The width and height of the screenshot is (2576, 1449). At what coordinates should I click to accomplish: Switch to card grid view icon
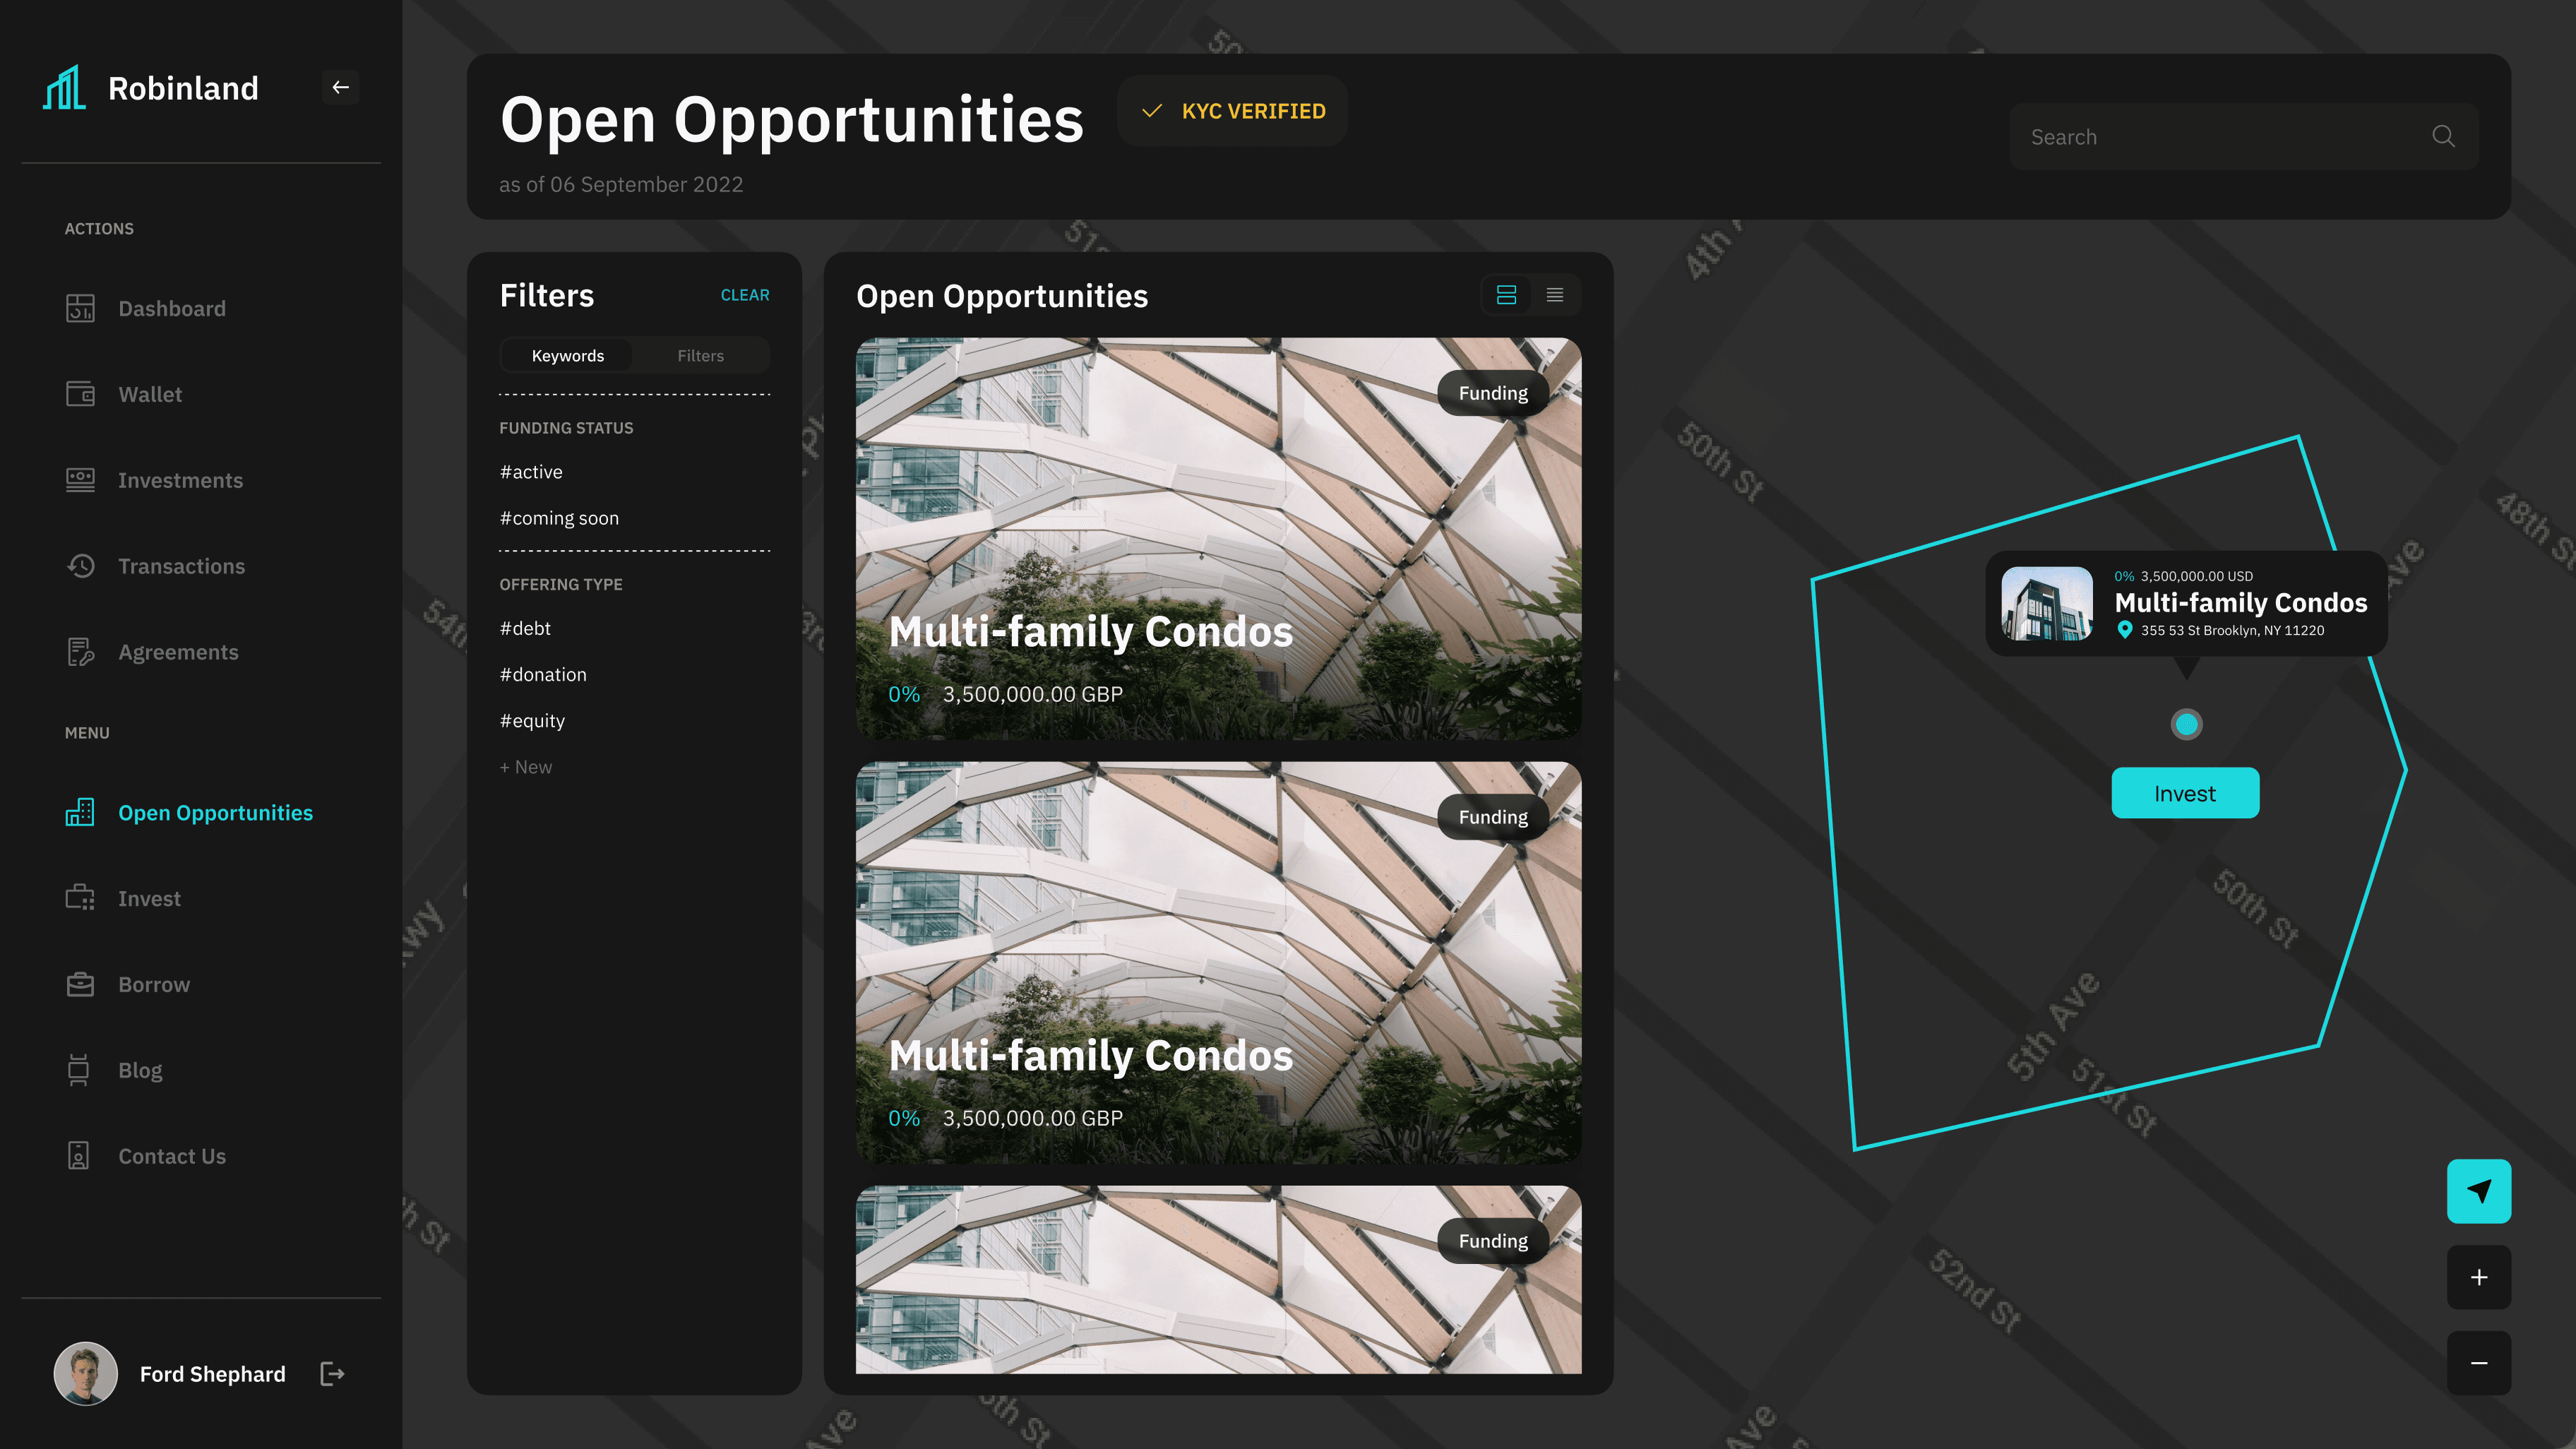click(1506, 295)
